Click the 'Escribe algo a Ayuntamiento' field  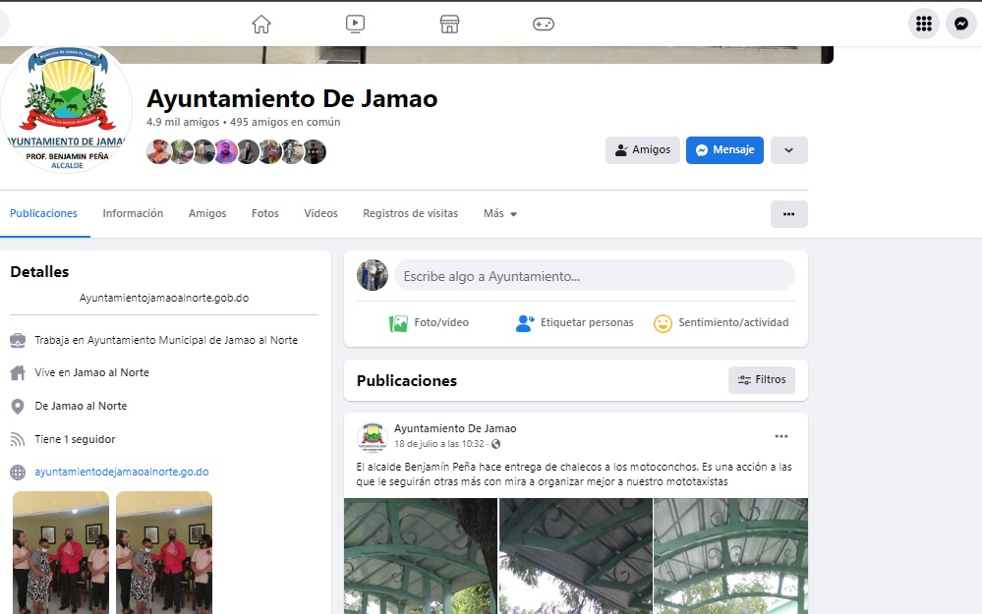[x=595, y=276]
